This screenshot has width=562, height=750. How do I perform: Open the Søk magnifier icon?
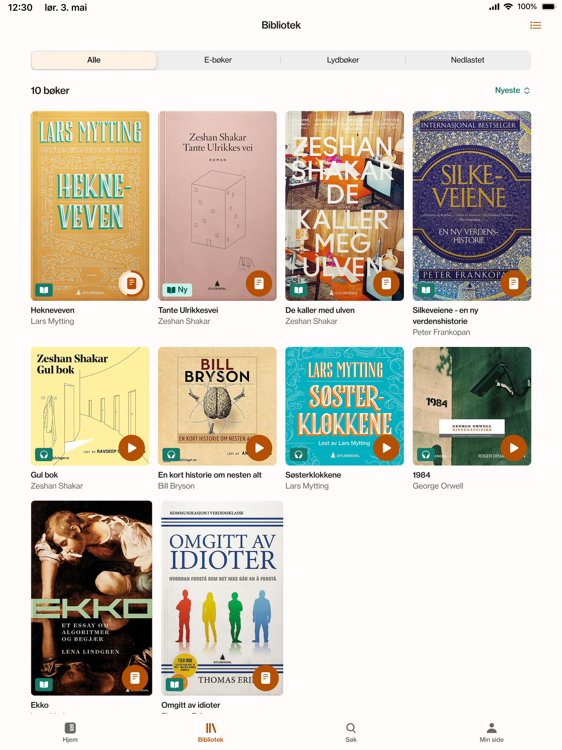[x=351, y=728]
